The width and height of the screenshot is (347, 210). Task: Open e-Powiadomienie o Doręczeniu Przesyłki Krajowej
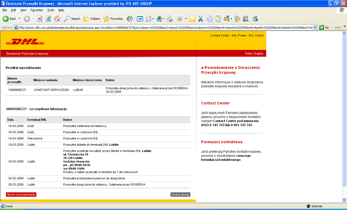pyautogui.click(x=230, y=70)
